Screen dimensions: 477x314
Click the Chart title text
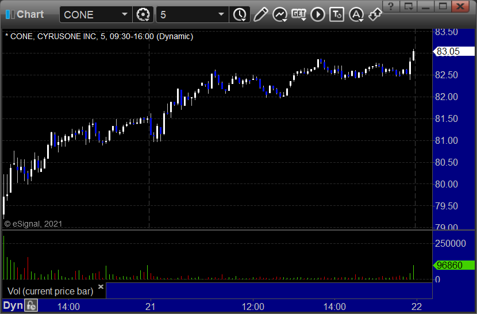[30, 14]
